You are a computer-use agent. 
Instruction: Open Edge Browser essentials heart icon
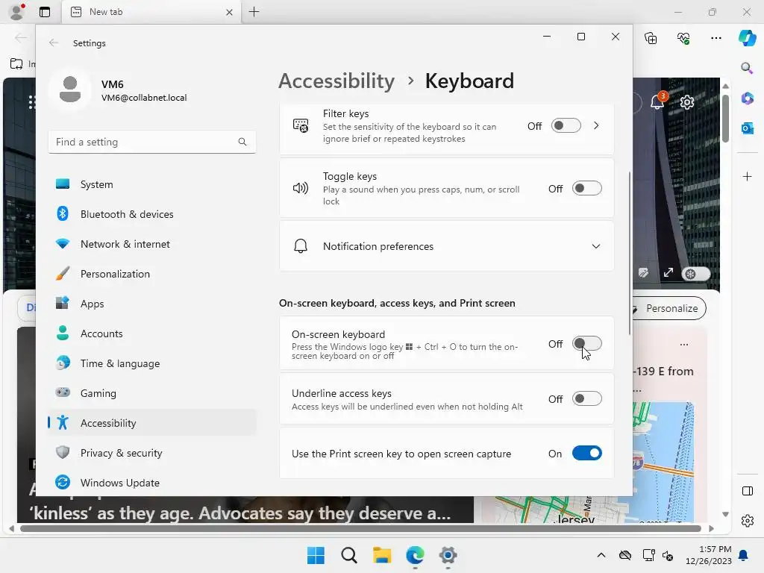pyautogui.click(x=683, y=38)
